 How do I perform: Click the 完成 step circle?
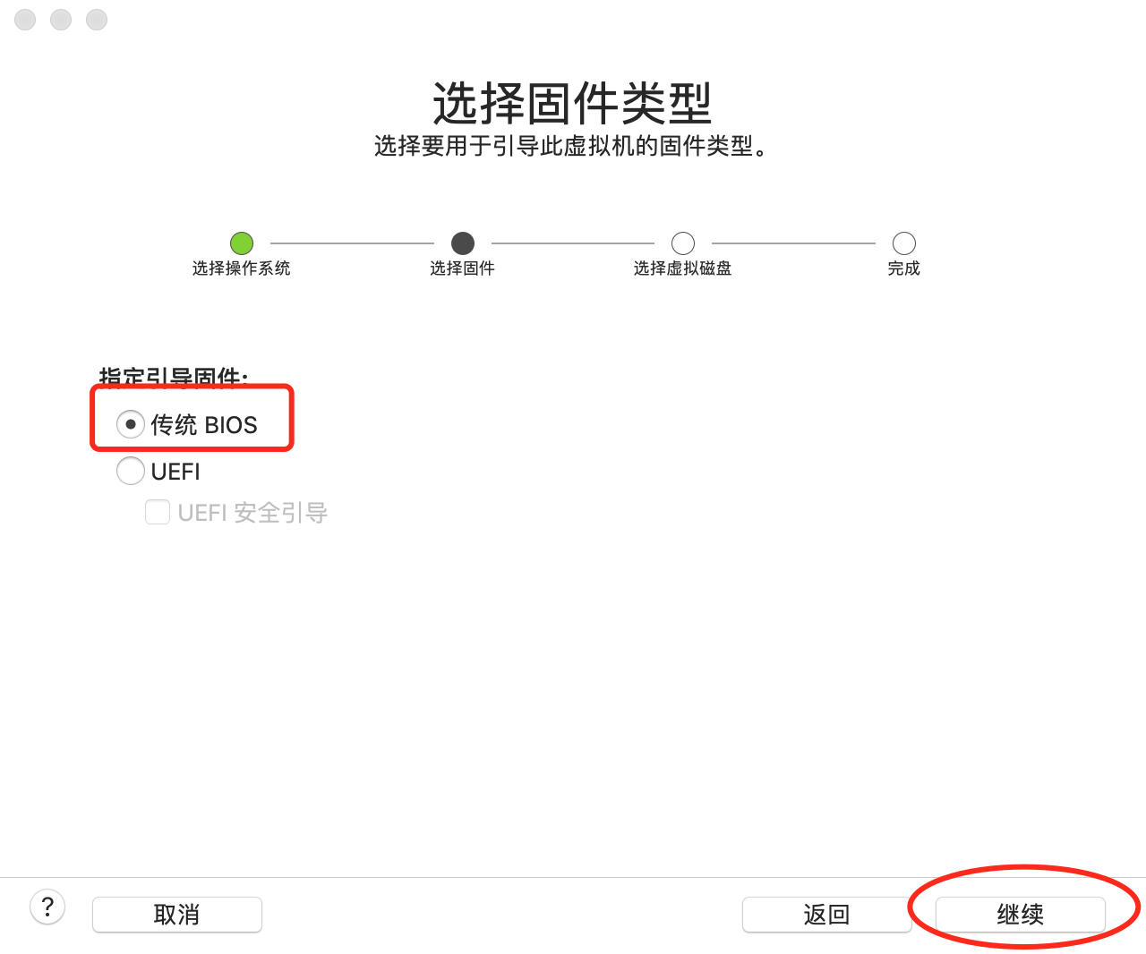(904, 243)
